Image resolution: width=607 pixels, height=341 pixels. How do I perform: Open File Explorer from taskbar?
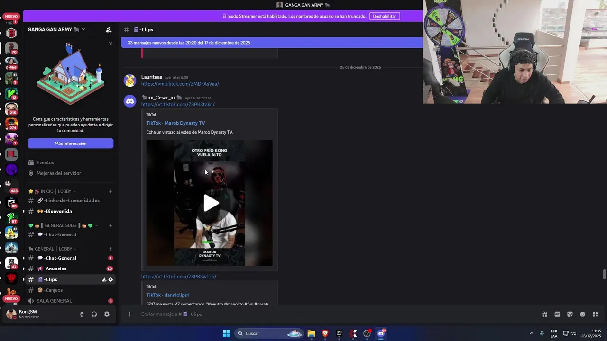pos(311,333)
